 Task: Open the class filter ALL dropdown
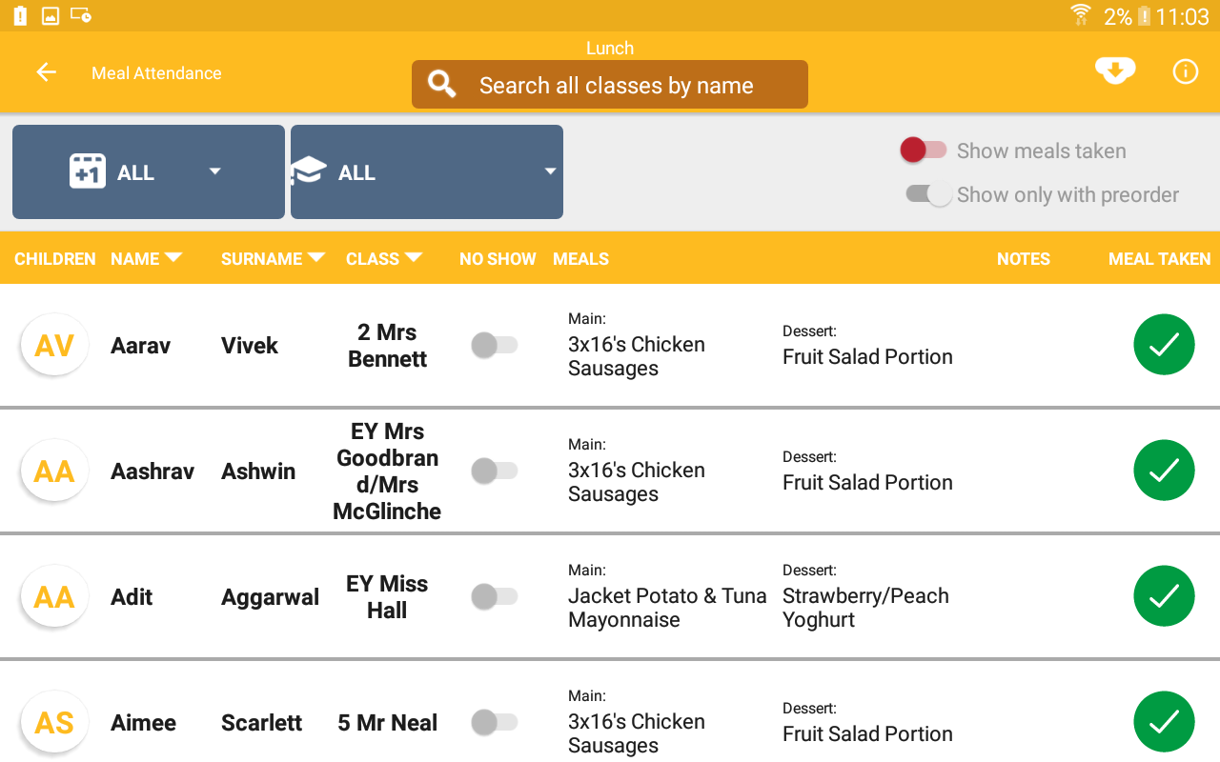(x=427, y=172)
